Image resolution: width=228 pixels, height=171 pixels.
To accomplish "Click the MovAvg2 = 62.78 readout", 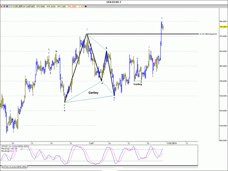I will [9, 151].
